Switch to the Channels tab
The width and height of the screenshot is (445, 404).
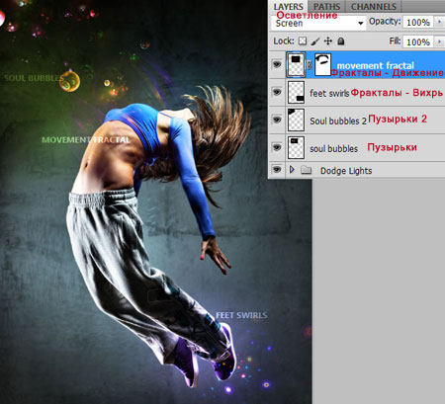(x=373, y=7)
